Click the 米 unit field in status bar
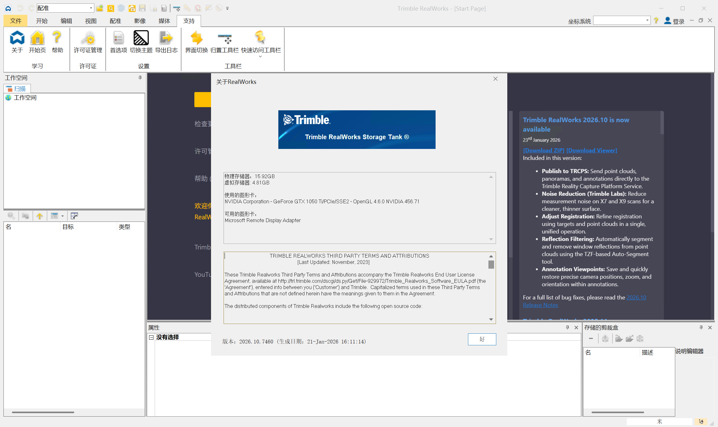The height and width of the screenshot is (427, 718). [660, 422]
